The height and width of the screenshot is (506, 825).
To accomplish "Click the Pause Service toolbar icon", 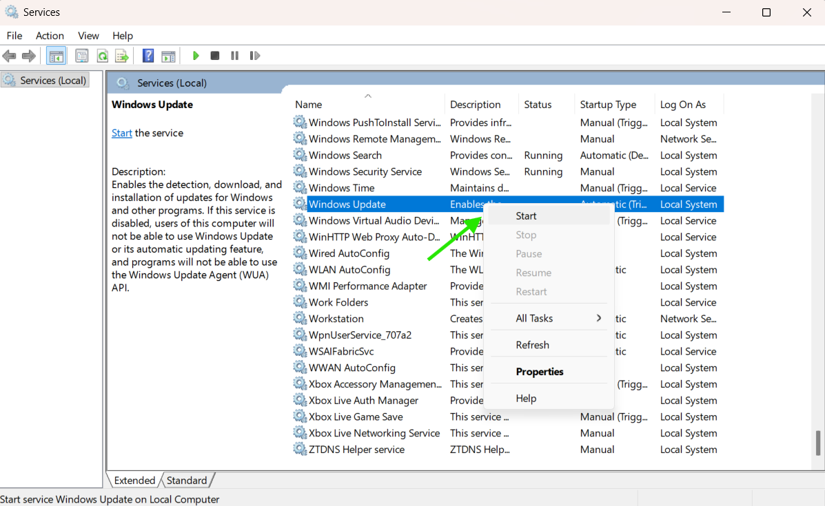I will coord(234,56).
